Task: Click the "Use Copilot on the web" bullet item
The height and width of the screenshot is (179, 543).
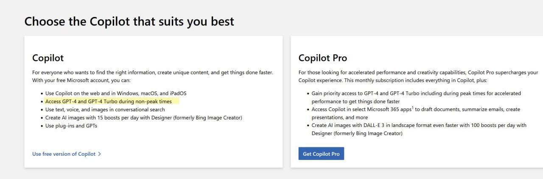Action: (x=116, y=93)
